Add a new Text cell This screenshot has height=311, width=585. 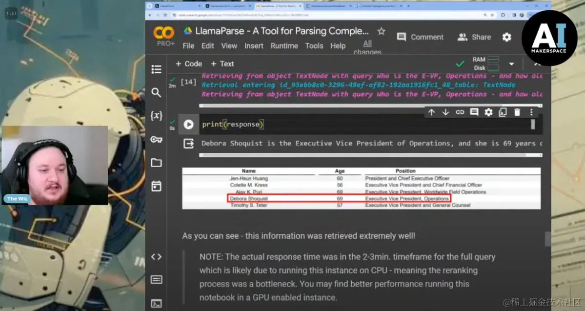click(222, 64)
